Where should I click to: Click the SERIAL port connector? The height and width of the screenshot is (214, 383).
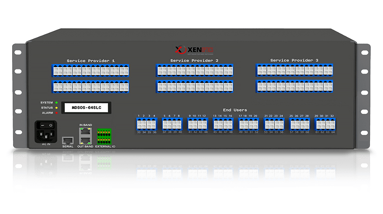point(67,140)
